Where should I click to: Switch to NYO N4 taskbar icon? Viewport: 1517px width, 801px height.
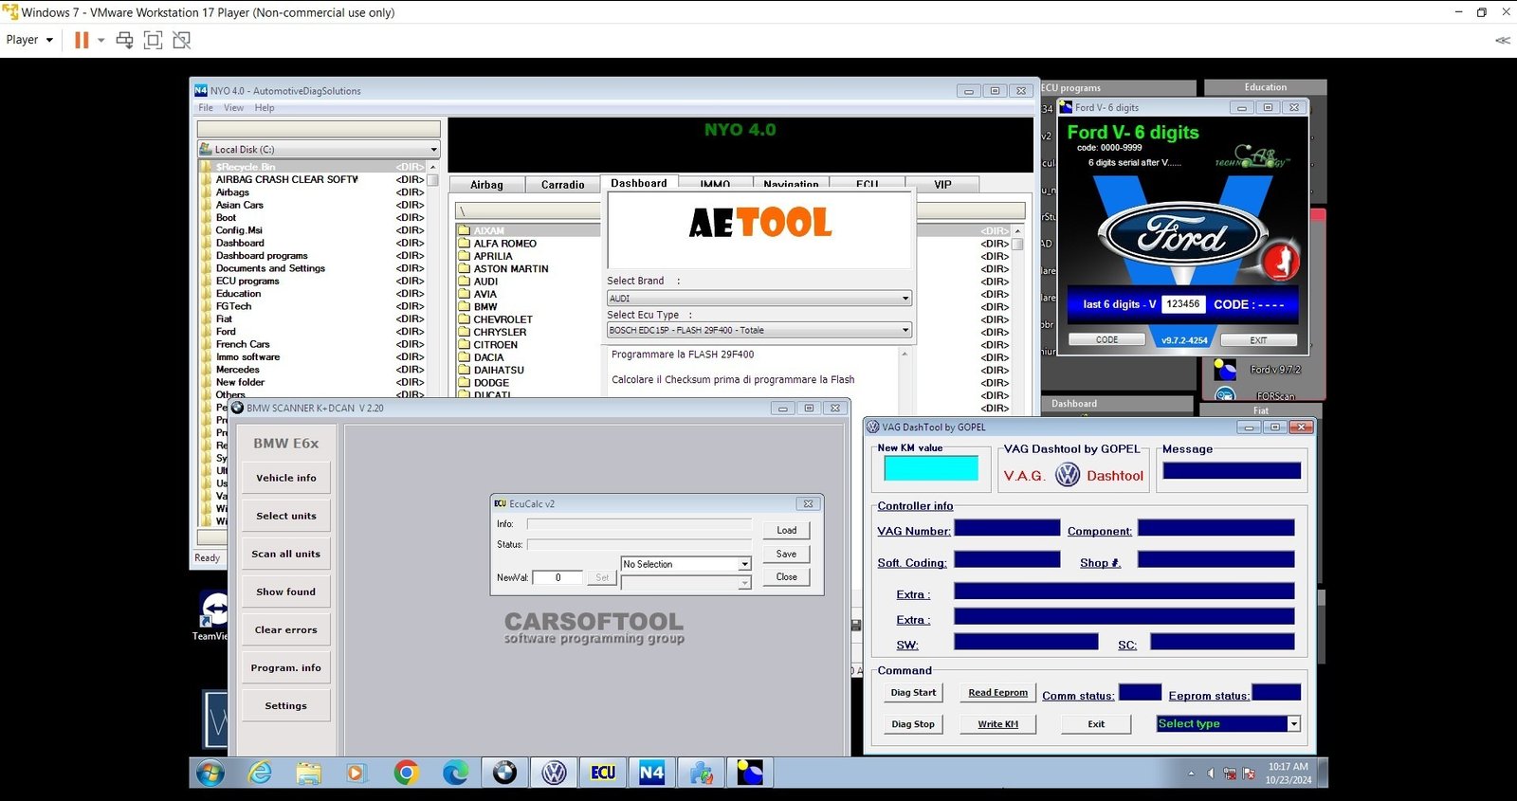pyautogui.click(x=652, y=773)
